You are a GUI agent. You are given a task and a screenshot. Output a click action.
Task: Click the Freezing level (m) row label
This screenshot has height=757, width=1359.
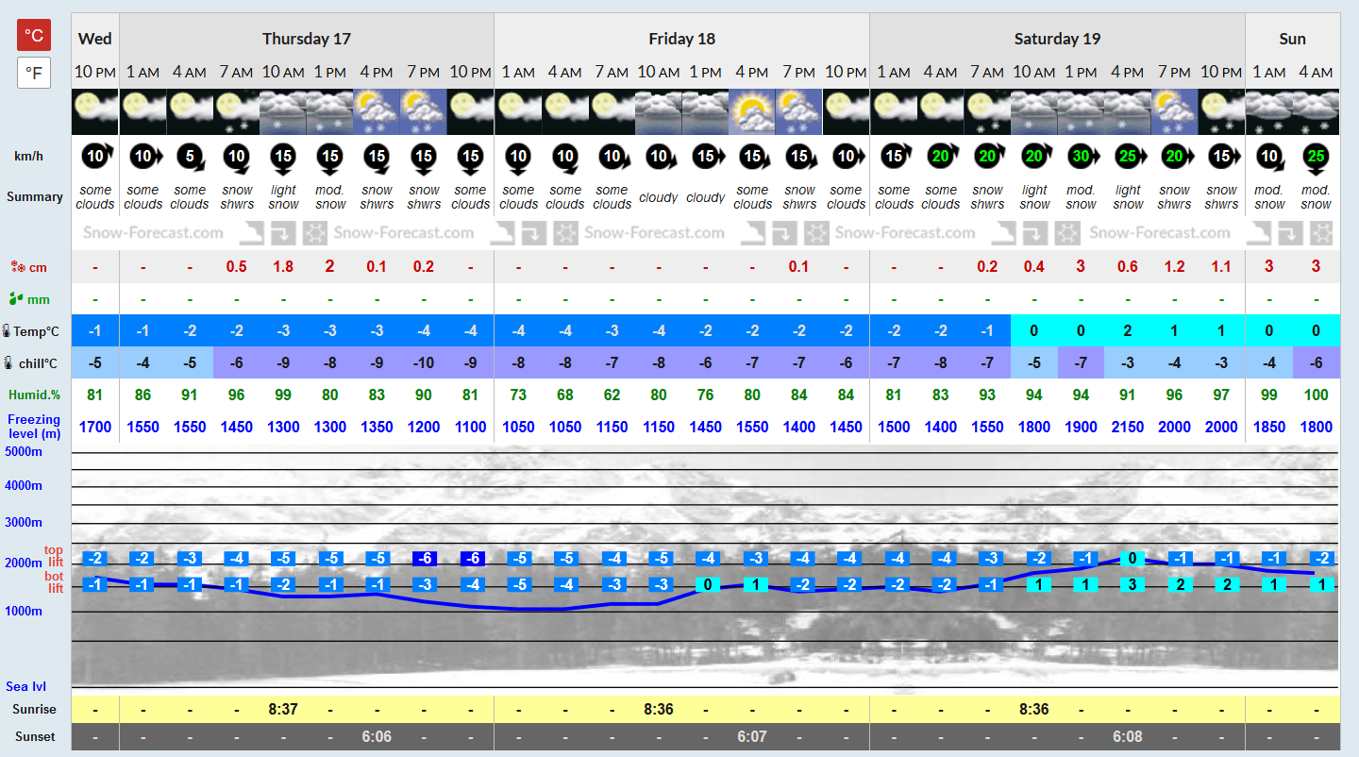point(34,426)
